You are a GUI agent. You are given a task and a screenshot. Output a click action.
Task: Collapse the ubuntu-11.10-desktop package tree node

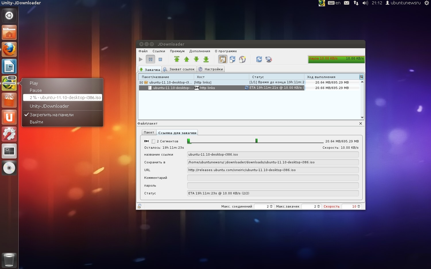click(141, 82)
